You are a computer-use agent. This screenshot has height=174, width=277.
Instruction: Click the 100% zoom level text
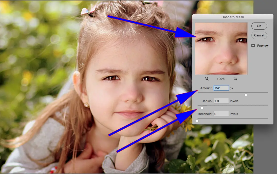(x=221, y=79)
